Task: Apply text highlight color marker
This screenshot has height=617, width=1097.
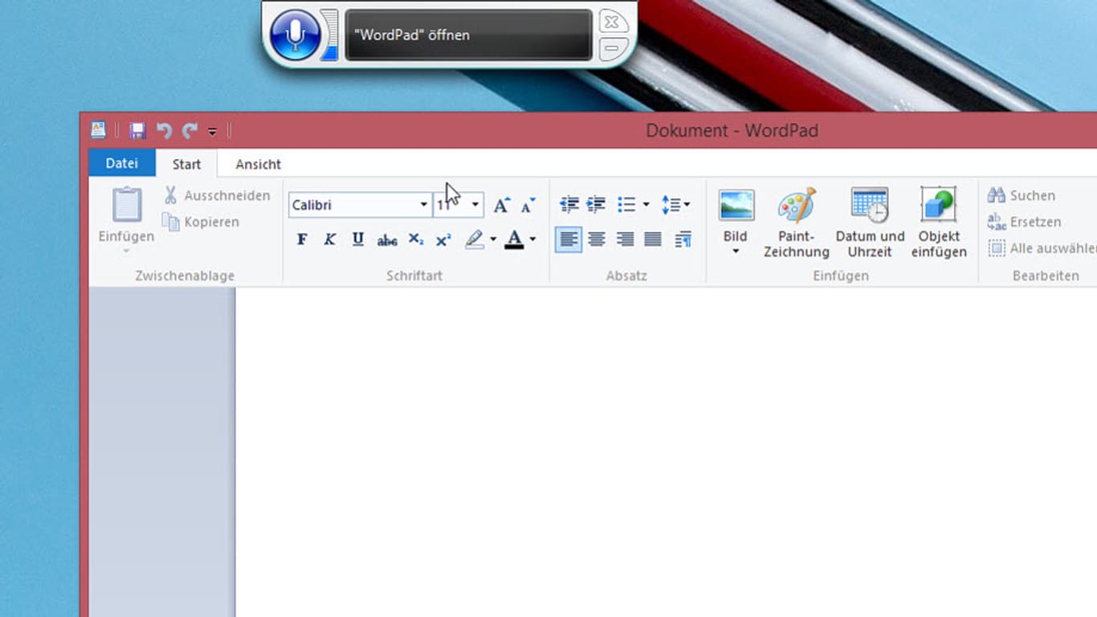Action: pos(475,239)
